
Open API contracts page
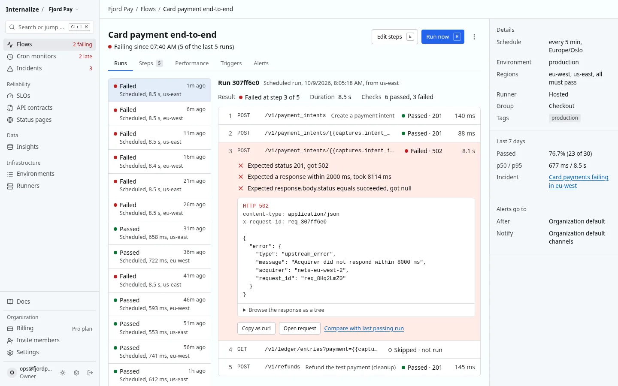click(49, 108)
